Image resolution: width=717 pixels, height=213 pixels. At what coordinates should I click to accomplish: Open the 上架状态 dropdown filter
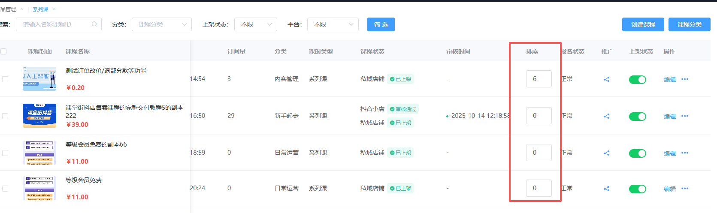(255, 24)
